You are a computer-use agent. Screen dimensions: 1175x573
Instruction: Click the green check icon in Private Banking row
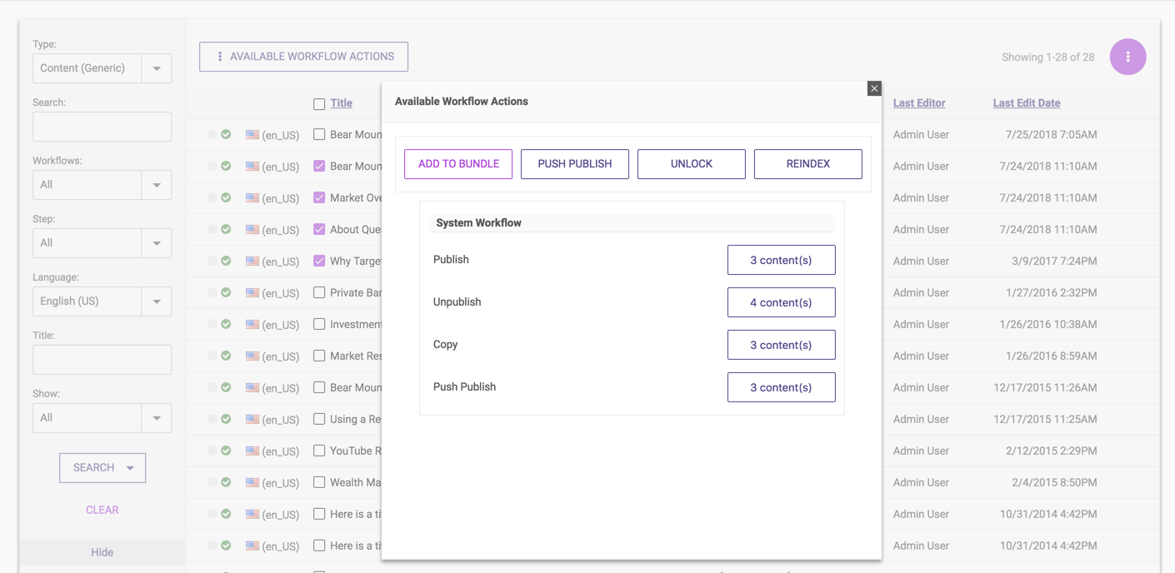226,292
